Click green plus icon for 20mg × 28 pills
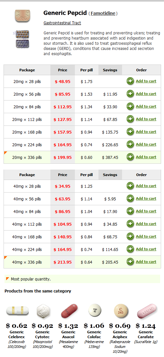This screenshot has width=164, height=357. 130,81
